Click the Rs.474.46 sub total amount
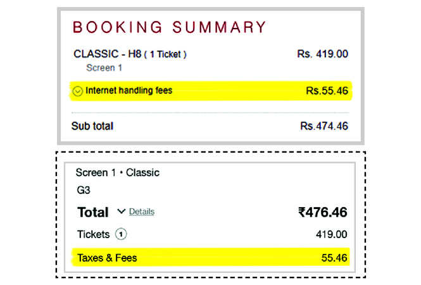Image resolution: width=421 pixels, height=285 pixels. (x=324, y=126)
